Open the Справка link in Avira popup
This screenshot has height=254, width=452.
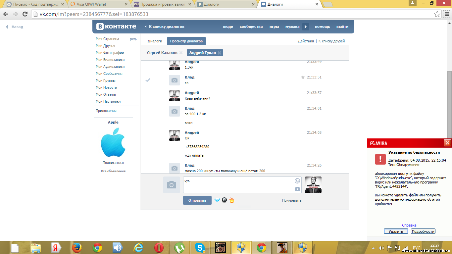[409, 225]
